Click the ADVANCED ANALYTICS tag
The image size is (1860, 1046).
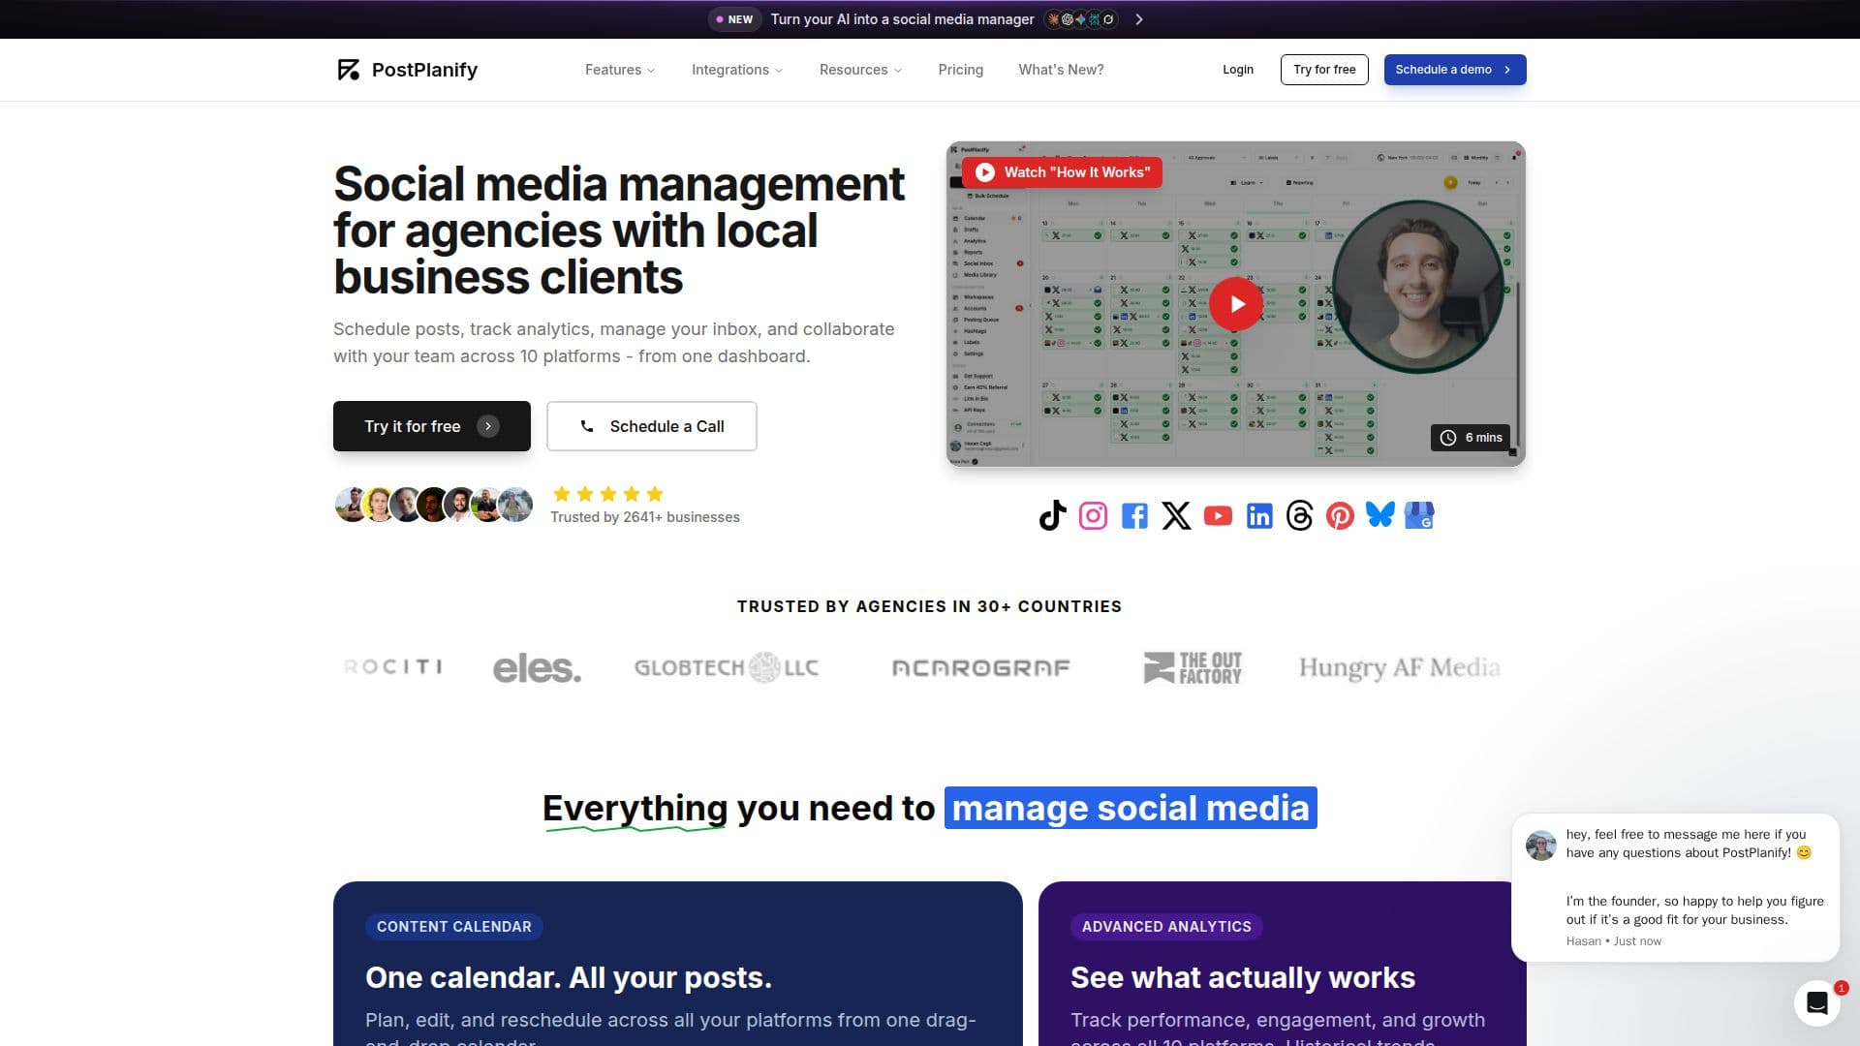coord(1166,927)
